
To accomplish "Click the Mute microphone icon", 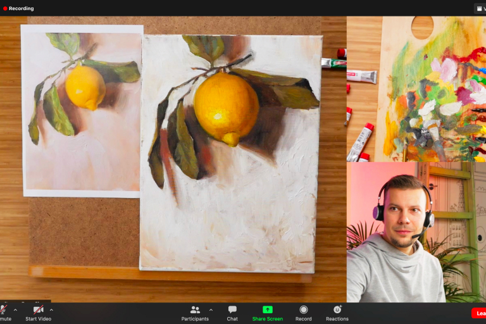I will point(3,309).
